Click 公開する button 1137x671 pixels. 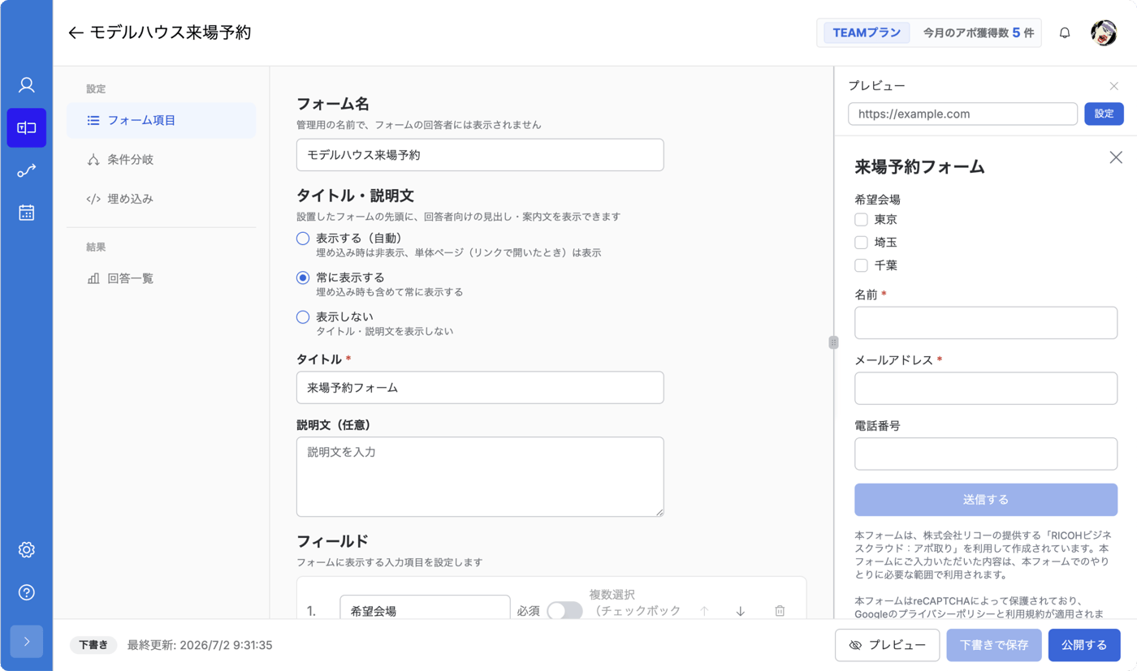pos(1084,645)
